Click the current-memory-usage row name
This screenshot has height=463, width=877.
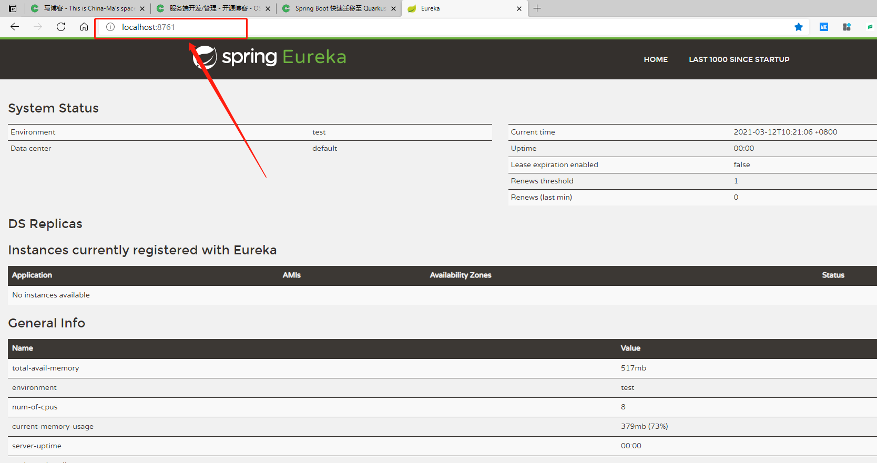click(x=53, y=426)
